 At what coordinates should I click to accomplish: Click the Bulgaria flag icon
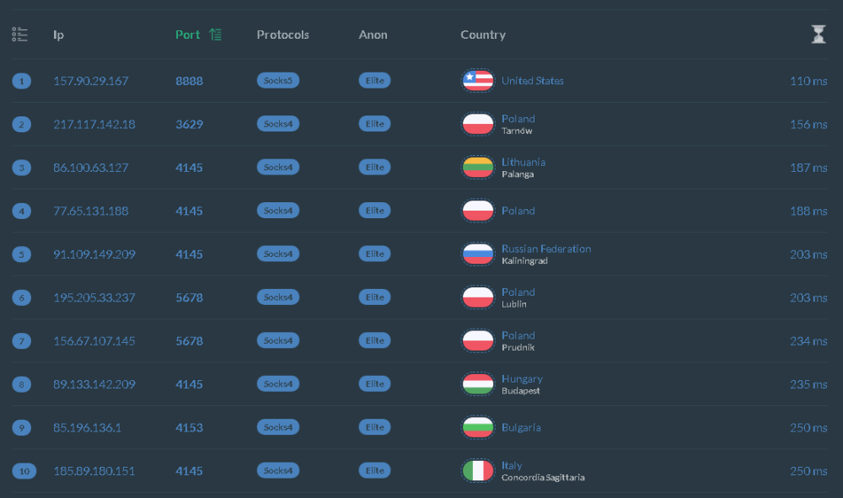(478, 427)
